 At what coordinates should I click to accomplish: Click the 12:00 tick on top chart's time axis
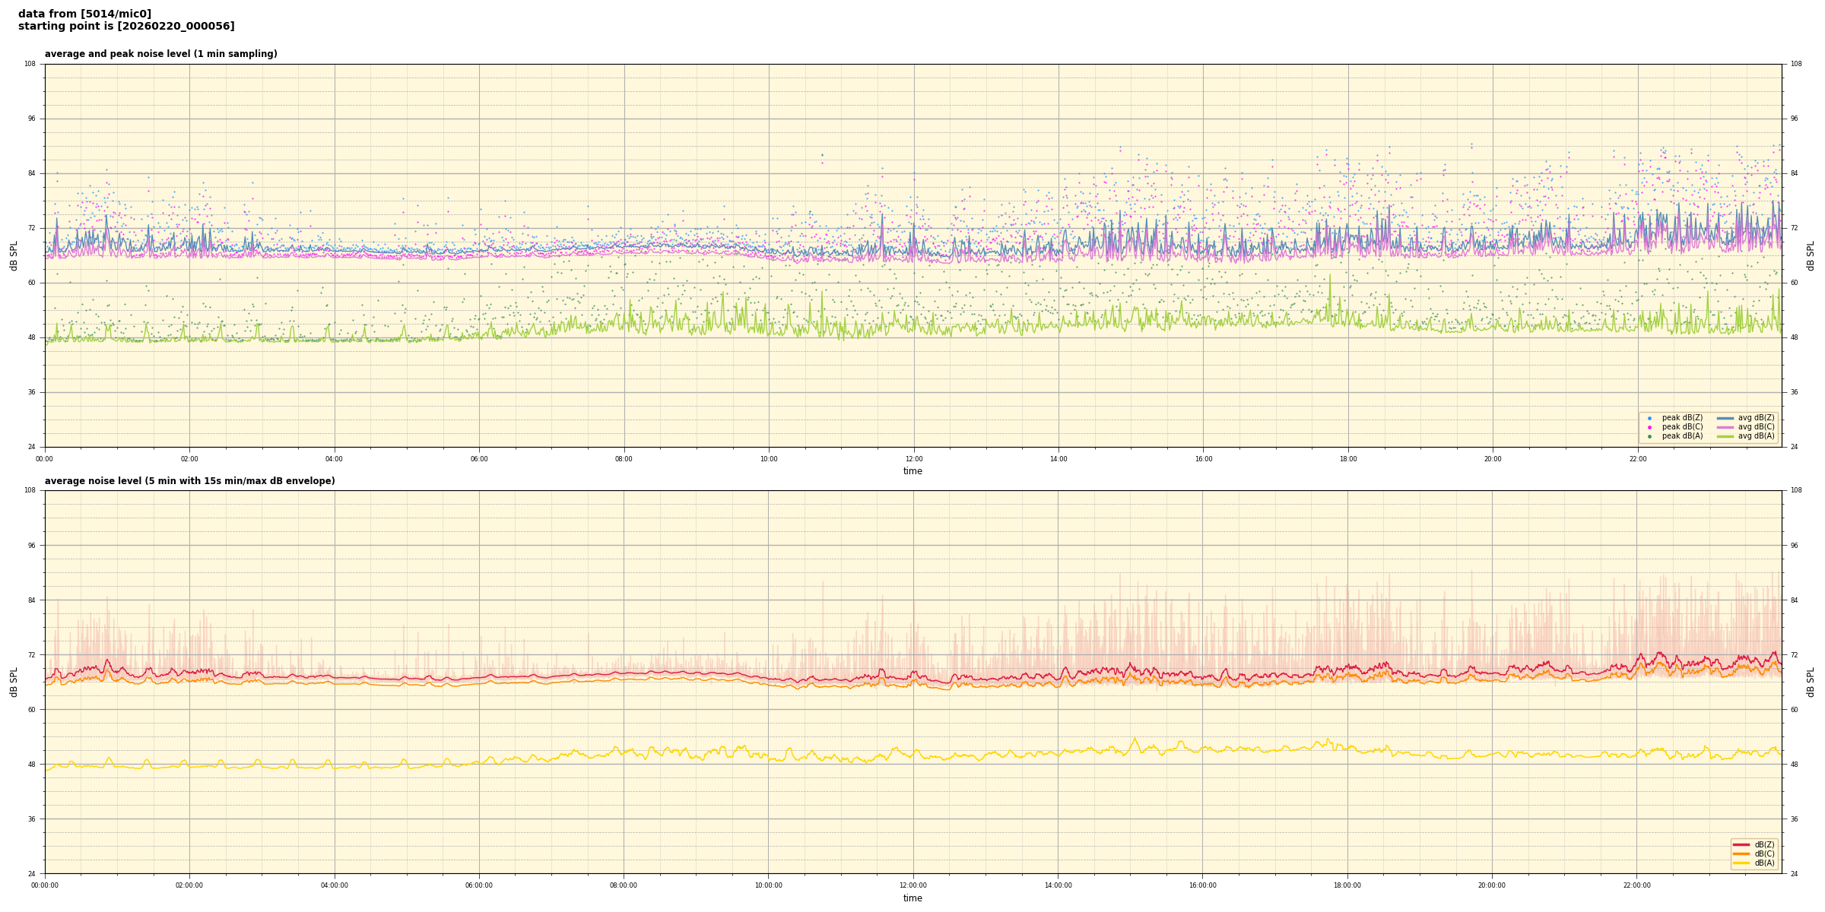click(x=913, y=459)
